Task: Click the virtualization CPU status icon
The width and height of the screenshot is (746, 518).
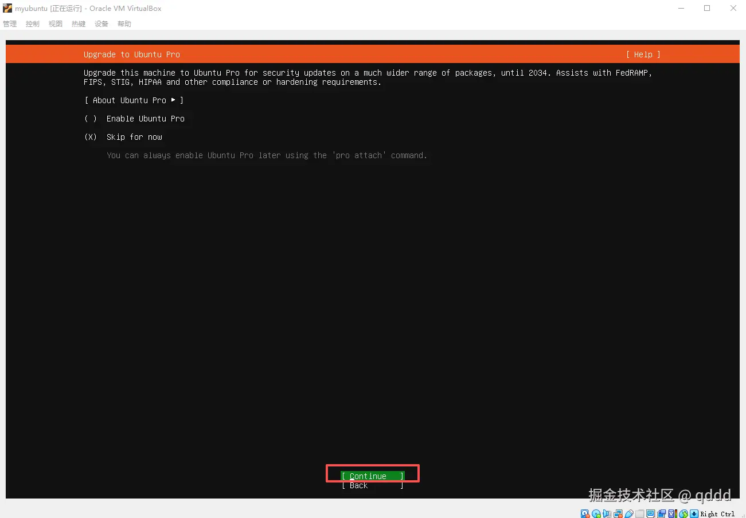Action: [x=673, y=513]
